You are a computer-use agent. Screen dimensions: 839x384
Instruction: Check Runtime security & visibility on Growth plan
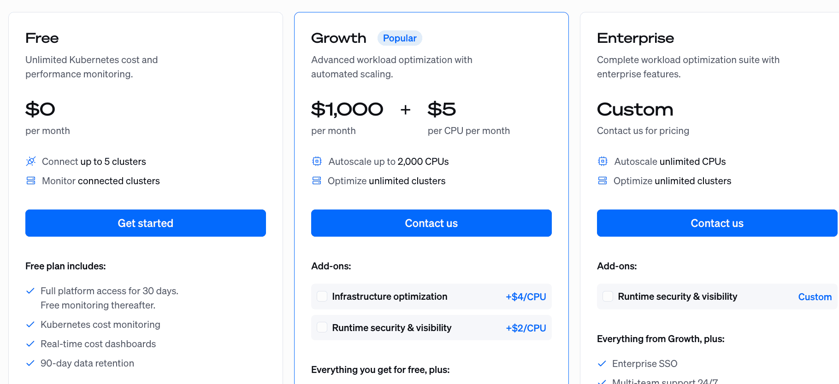(x=322, y=327)
